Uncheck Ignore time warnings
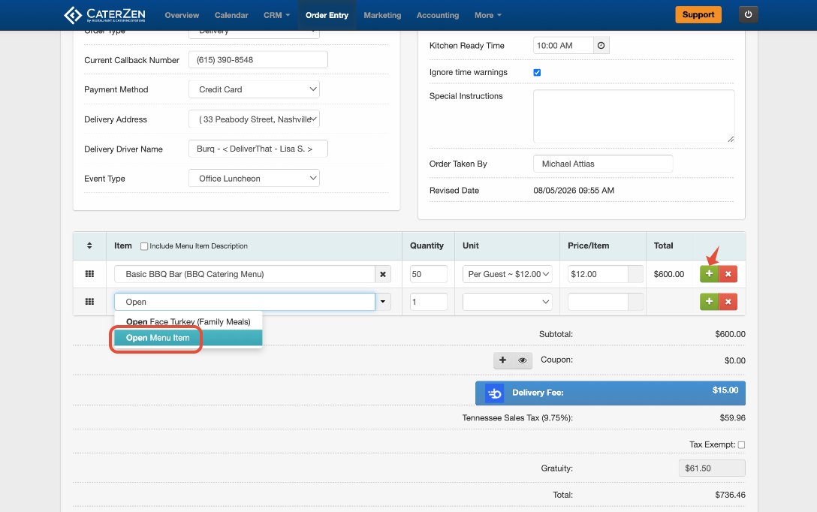 click(537, 72)
